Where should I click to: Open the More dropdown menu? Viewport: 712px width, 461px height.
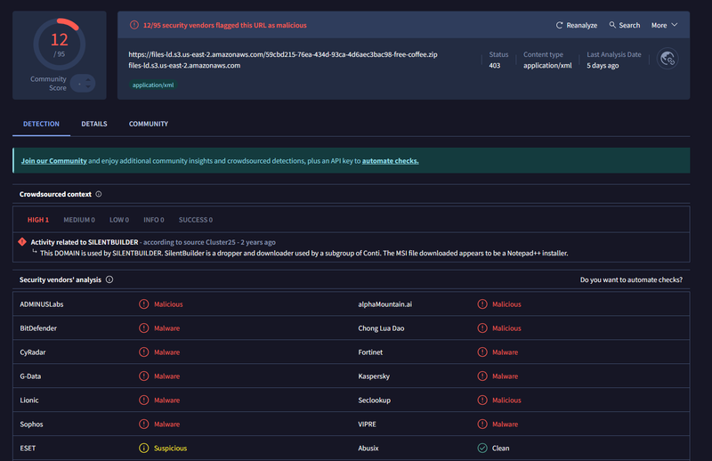pos(664,26)
